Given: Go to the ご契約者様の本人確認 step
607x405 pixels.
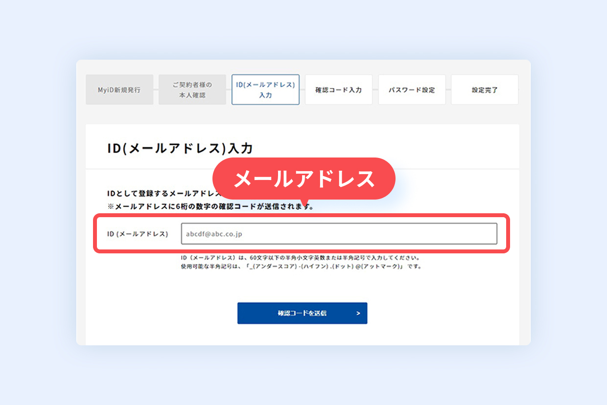Looking at the screenshot, I should (192, 90).
